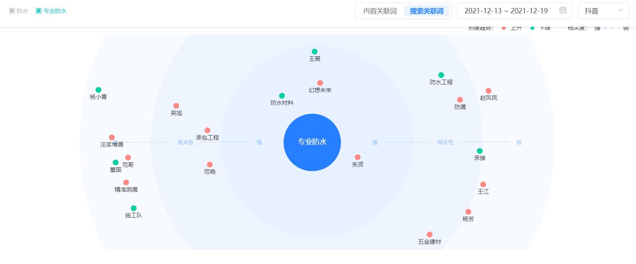Click the 防水工程 keyword label
The image size is (636, 264).
[441, 82]
